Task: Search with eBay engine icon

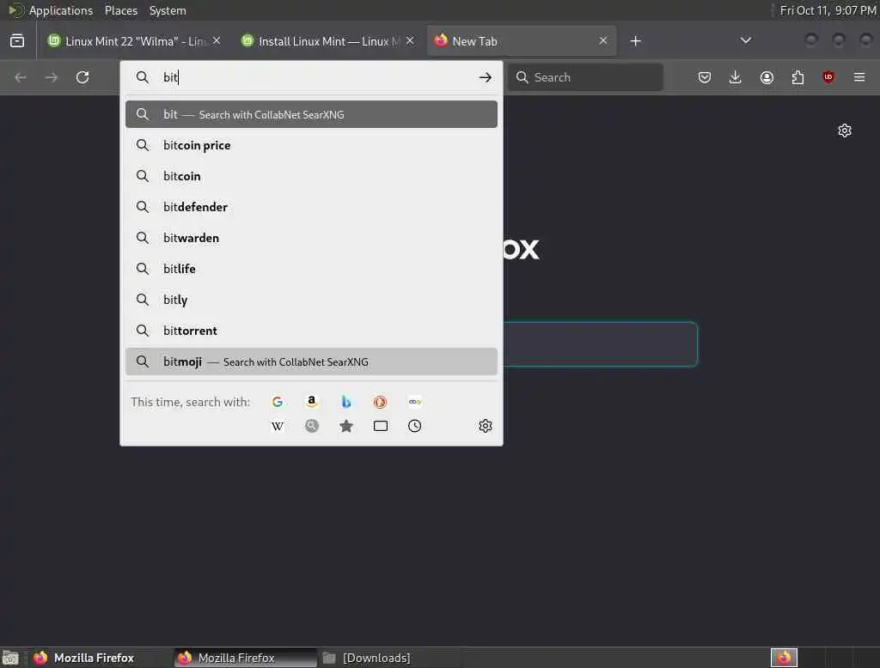Action: click(415, 402)
